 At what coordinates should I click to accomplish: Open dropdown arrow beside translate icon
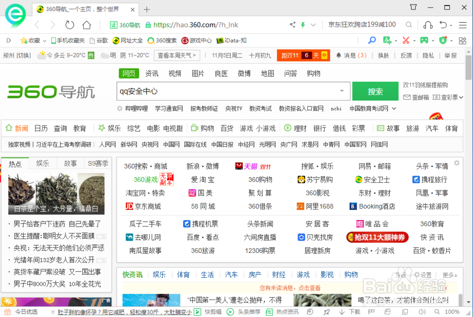click(x=396, y=41)
